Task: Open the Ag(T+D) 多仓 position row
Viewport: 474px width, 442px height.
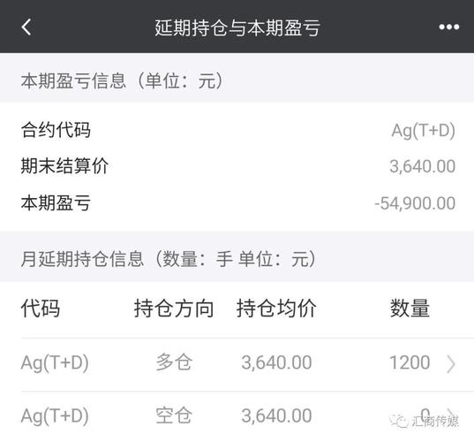Action: (x=237, y=364)
